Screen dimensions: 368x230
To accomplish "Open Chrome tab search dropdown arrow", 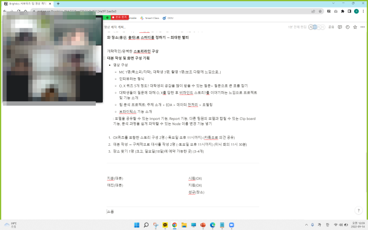I will point(333,3).
